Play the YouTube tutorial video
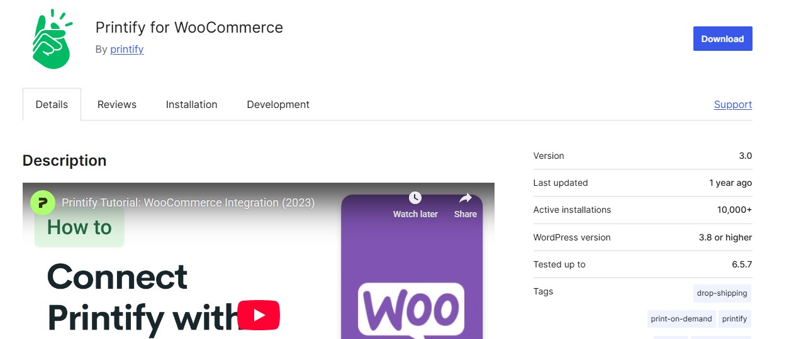Image resolution: width=806 pixels, height=339 pixels. [x=258, y=315]
